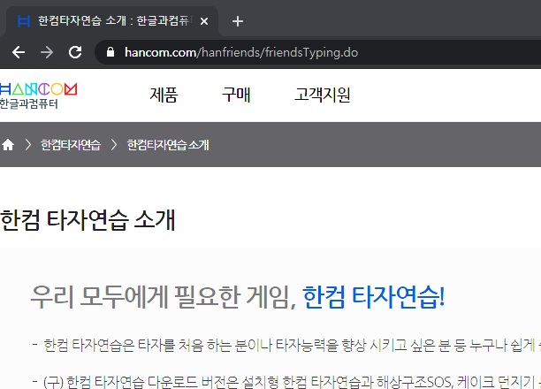Screen dimensions: 541x389
Task: Click the headline 우리 모두에게 필요한 게임
Action: tap(164, 297)
